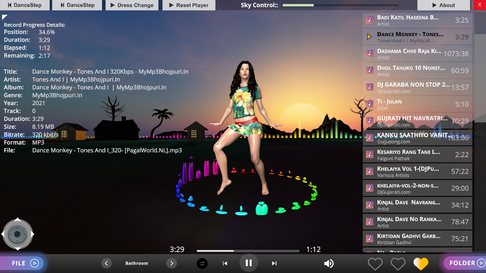This screenshot has height=273, width=486.
Task: Click music note icon of Kirtidan Gadhvi Garb
Action: (x=370, y=239)
